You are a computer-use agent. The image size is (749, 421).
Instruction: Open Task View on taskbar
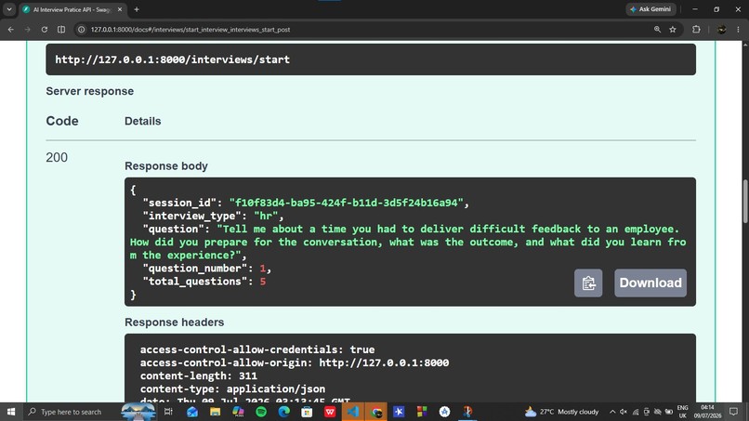[168, 412]
